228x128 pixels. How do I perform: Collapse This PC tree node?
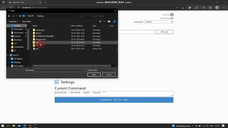pos(8,55)
